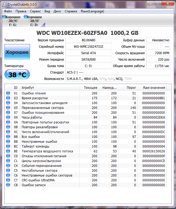Click the disk title WDC WD10EZEX-60ZF5A0

72,33
